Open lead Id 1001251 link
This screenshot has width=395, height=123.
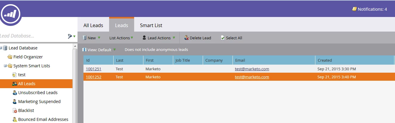point(94,69)
